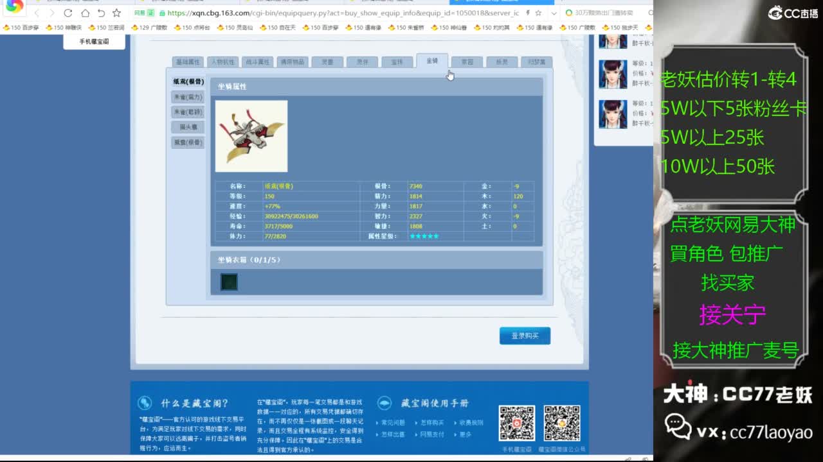Select the 朱雀(敏锐) mount entry
This screenshot has width=823, height=462.
pos(188,112)
